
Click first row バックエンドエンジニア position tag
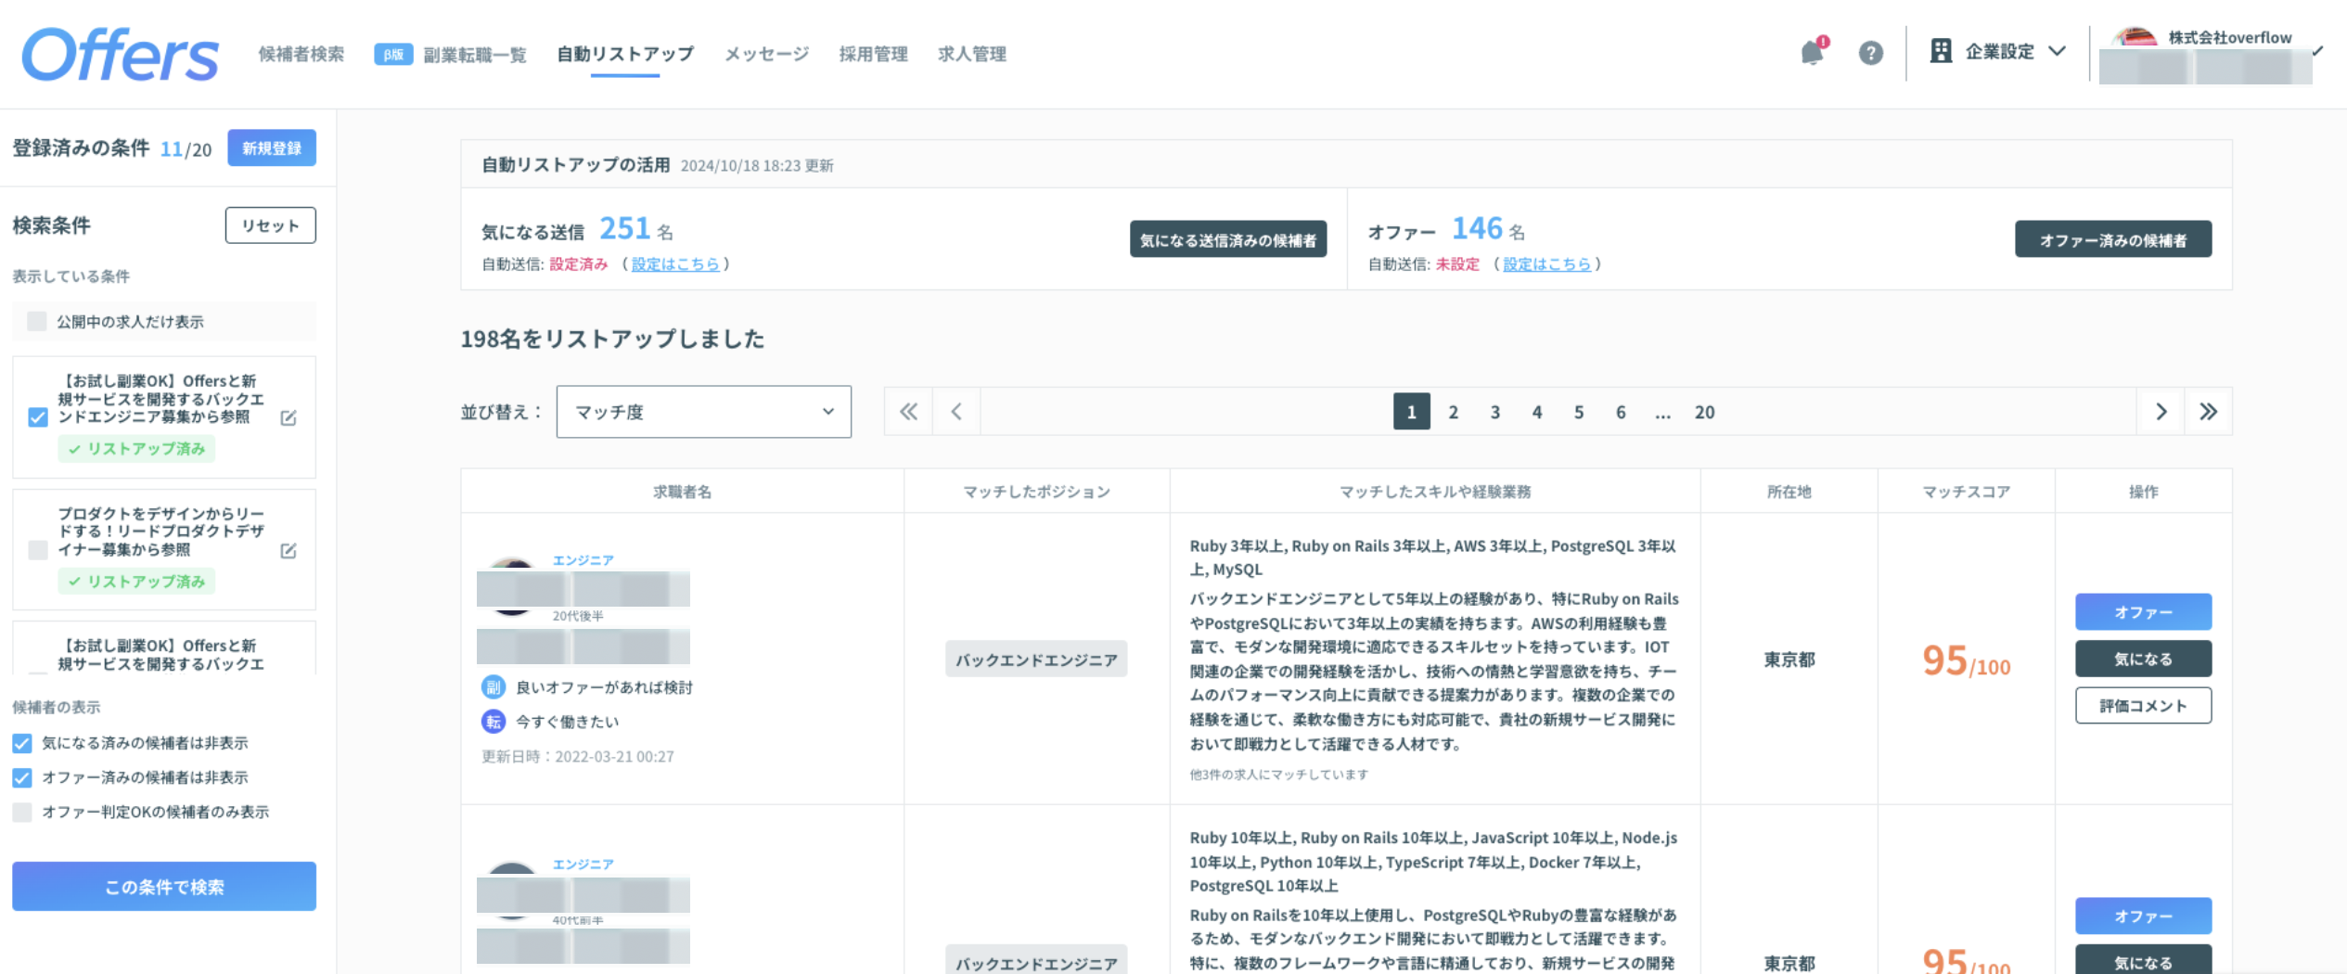pos(1036,660)
